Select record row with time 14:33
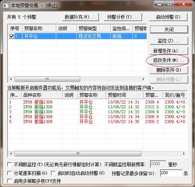Image resolution: width=195 pixels, height=187 pixels. coord(97,112)
